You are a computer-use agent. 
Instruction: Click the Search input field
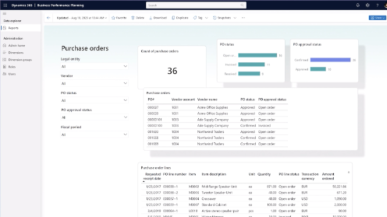click(x=196, y=5)
